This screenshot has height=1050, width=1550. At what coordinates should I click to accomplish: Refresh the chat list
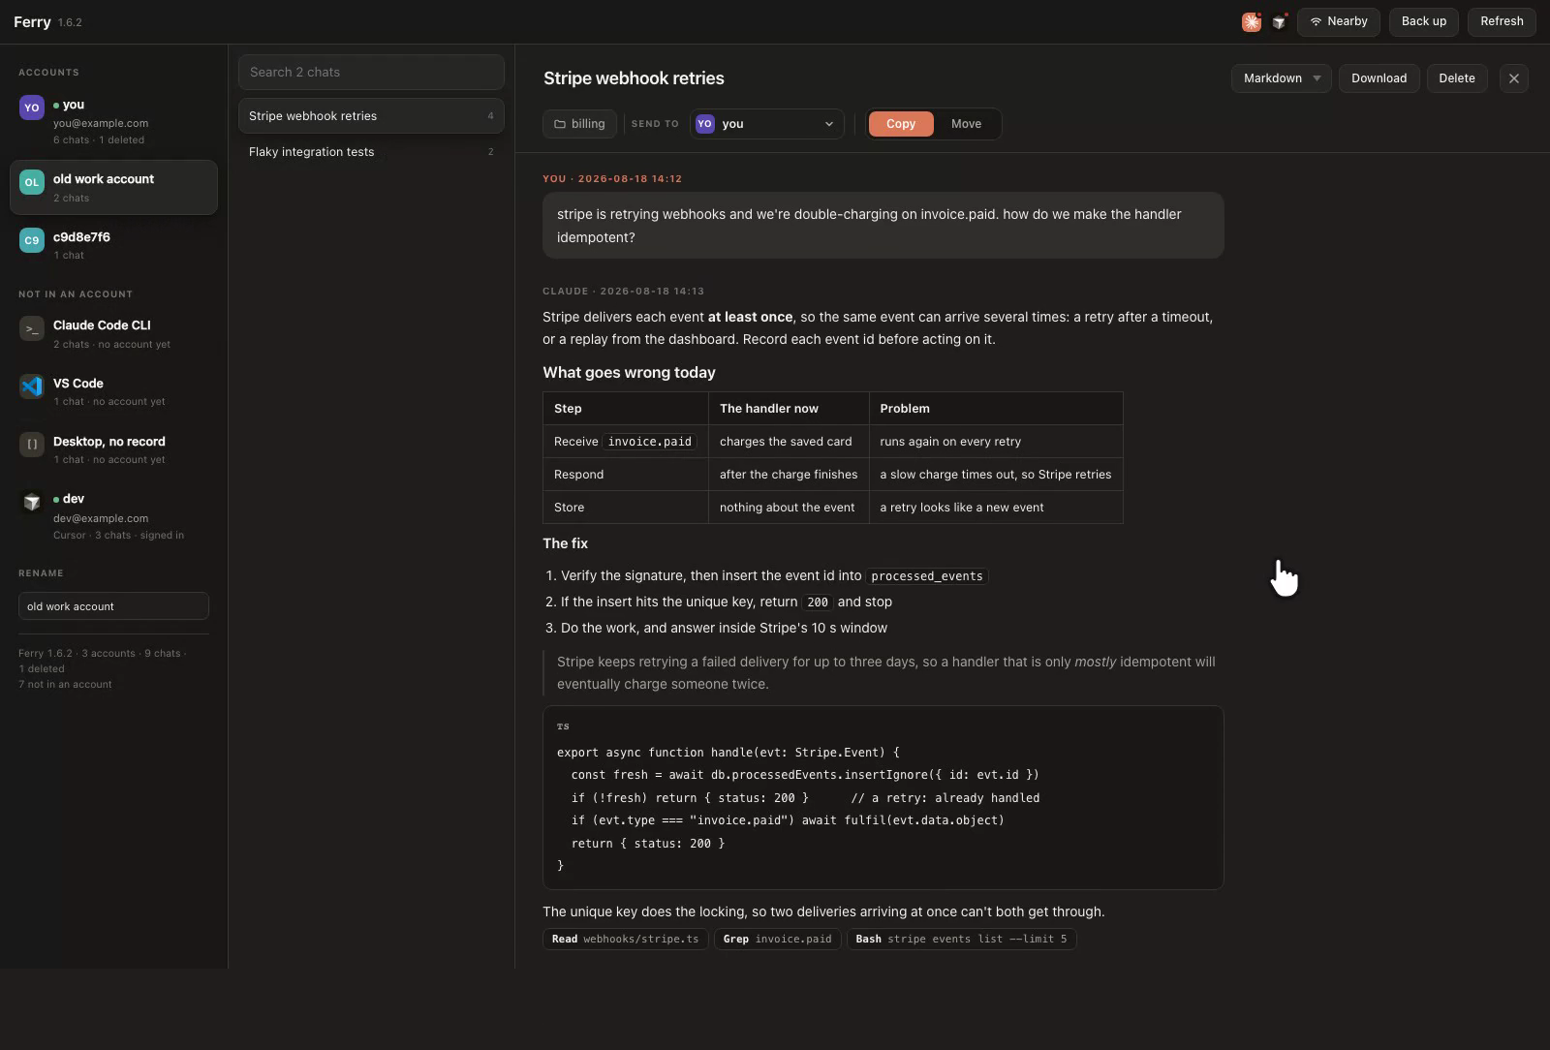[x=1502, y=21]
